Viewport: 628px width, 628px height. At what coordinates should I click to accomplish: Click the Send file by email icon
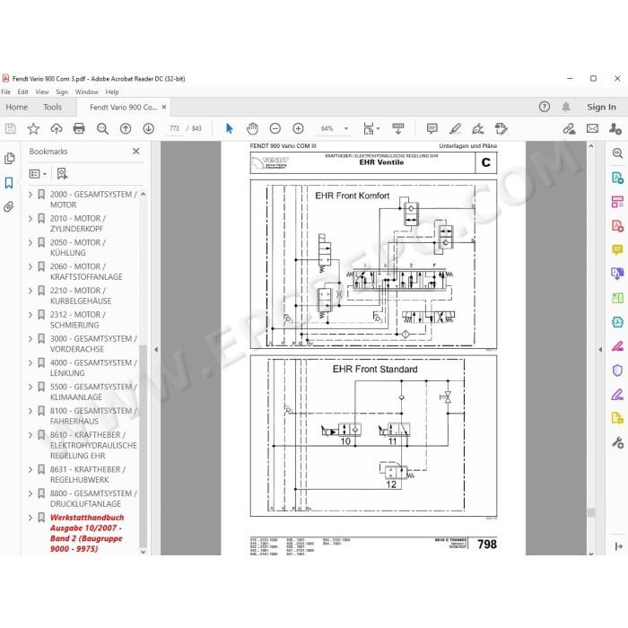[592, 128]
